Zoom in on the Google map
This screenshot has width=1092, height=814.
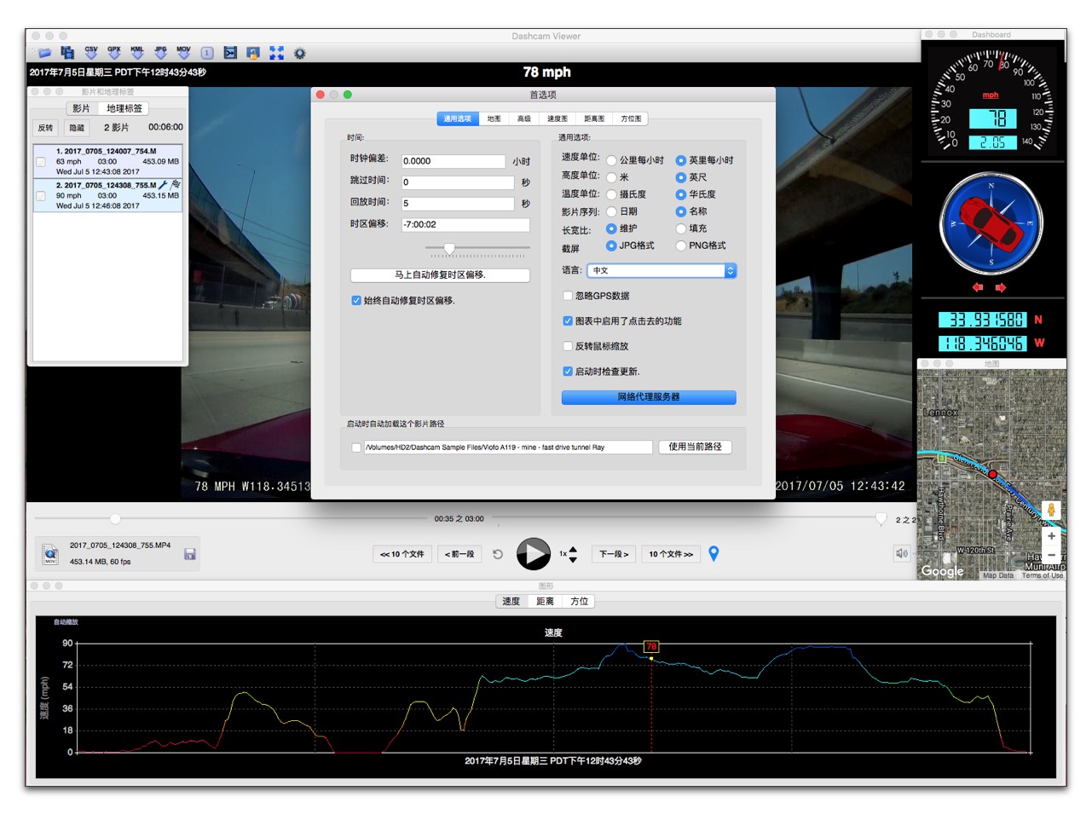tap(1051, 536)
